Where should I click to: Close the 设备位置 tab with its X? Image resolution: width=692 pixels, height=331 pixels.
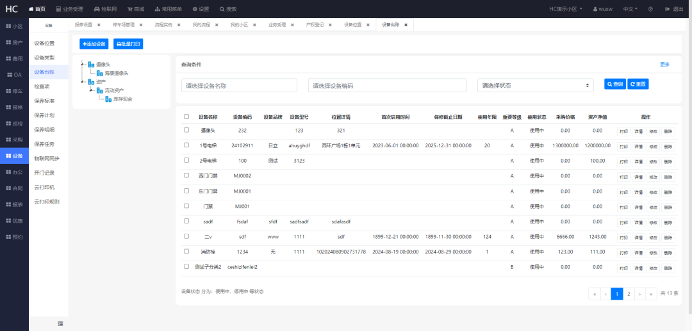point(367,25)
